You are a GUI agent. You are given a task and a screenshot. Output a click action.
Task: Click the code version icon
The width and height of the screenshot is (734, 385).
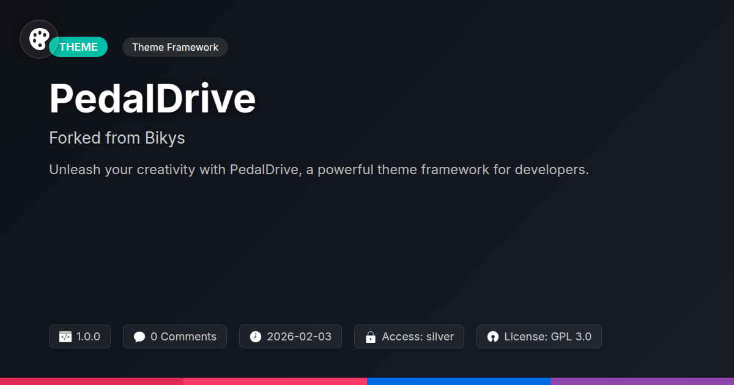coord(65,337)
